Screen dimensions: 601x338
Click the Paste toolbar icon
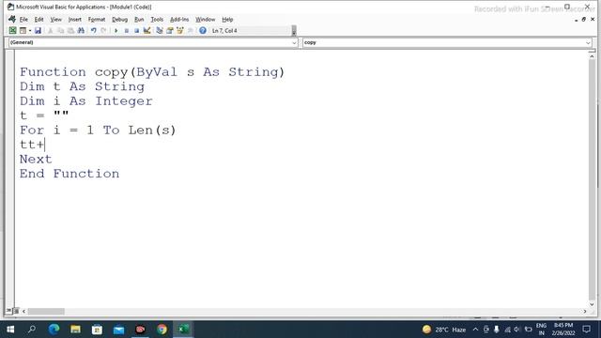tap(71, 30)
